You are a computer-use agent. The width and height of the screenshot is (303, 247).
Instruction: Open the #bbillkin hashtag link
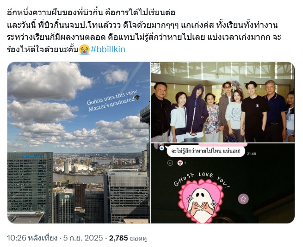point(108,49)
